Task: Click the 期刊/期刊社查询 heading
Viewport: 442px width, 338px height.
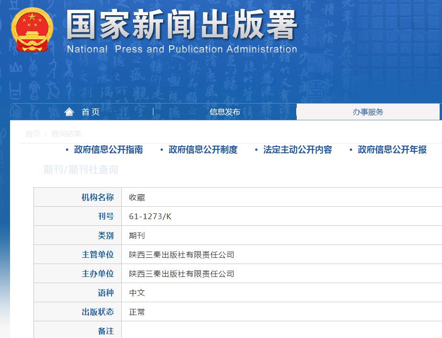Action: tap(81, 170)
